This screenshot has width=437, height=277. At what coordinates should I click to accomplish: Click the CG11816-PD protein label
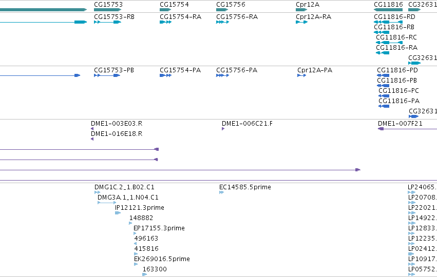[397, 70]
